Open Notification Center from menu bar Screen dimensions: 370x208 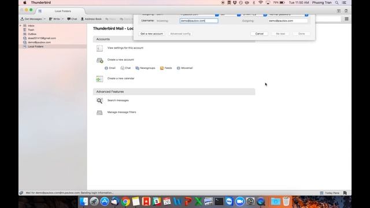click(x=345, y=2)
